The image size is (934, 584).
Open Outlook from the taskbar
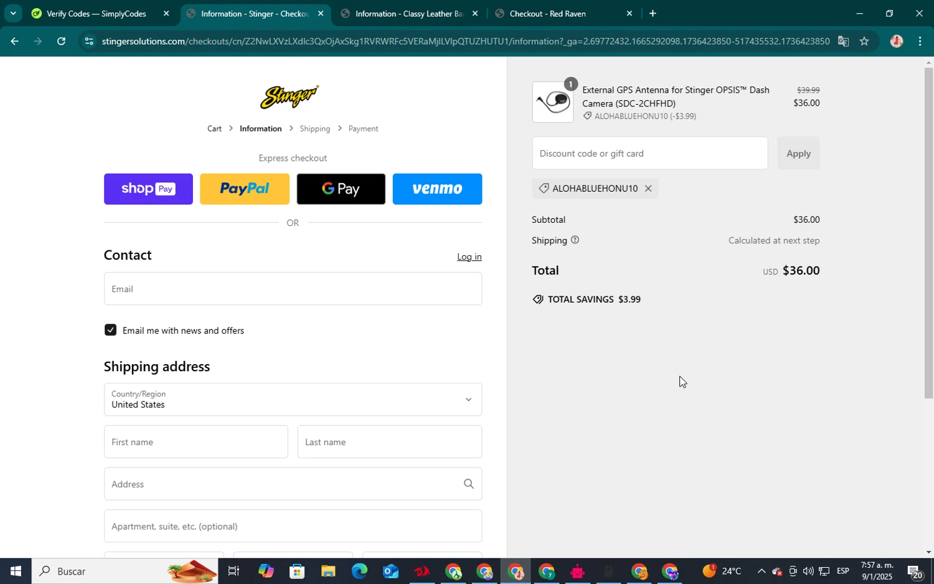click(x=390, y=571)
